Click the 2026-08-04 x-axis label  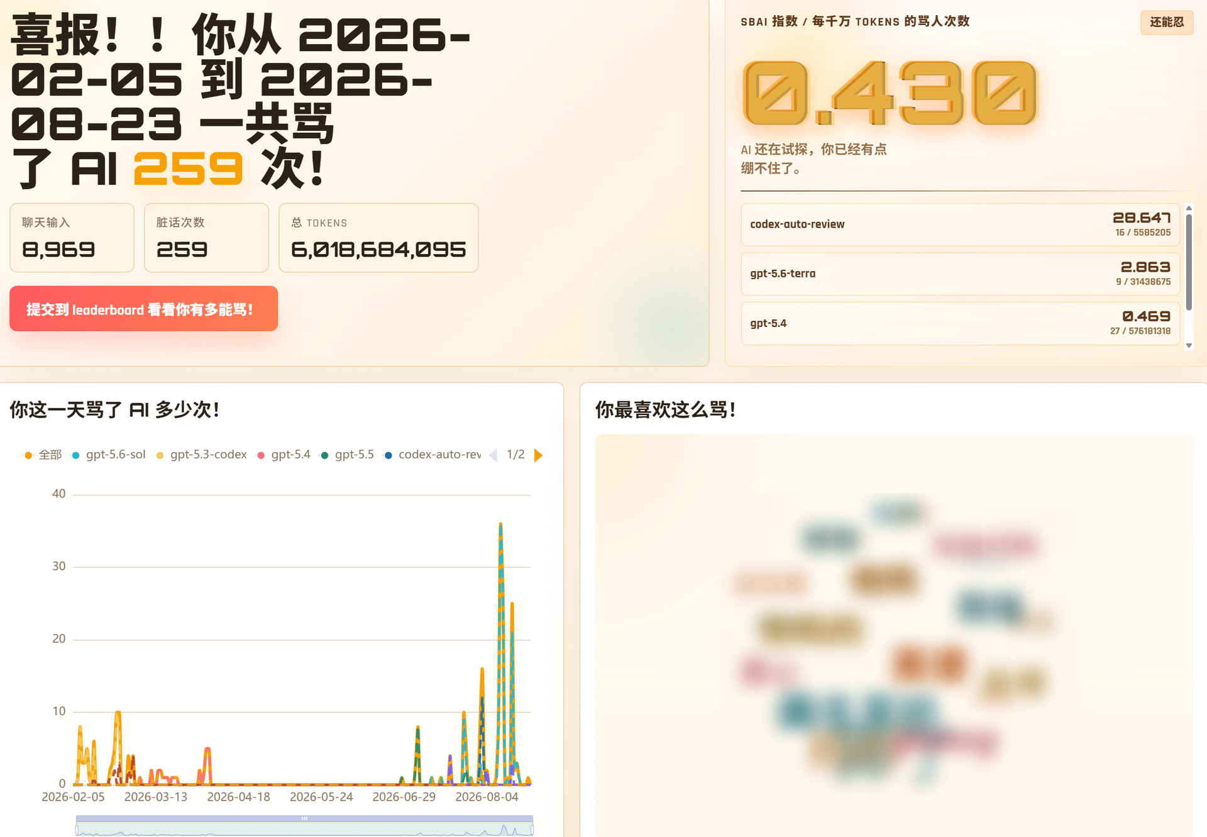tap(487, 797)
